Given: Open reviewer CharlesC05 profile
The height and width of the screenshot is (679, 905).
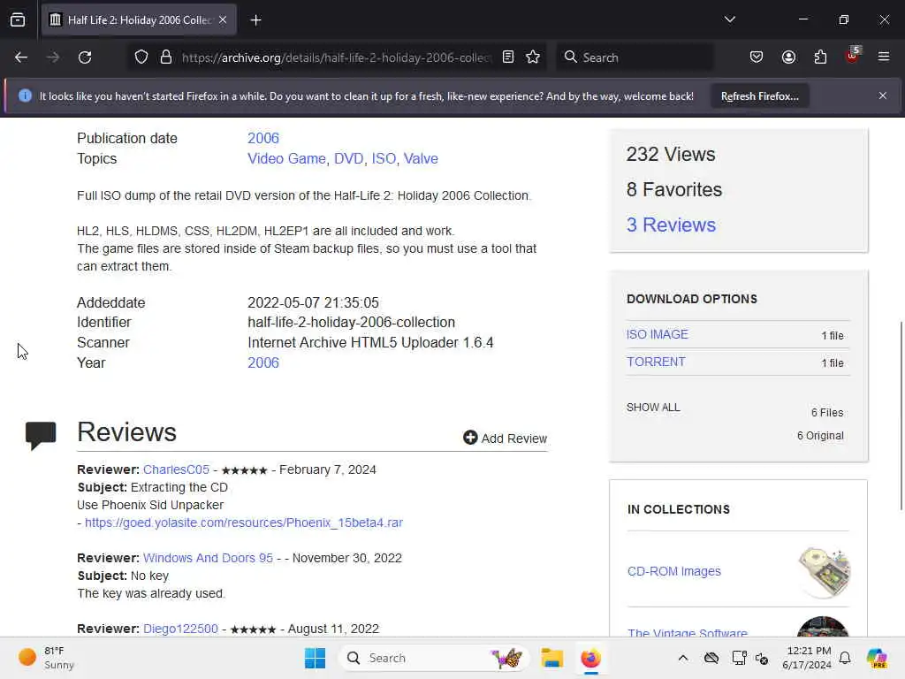Looking at the screenshot, I should [x=176, y=469].
